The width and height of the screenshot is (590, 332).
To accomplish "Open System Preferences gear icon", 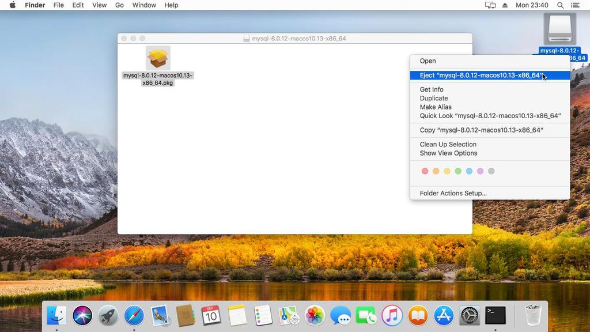I will click(470, 315).
